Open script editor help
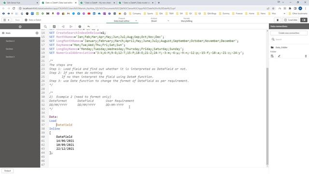This screenshot has height=174, width=309. [80, 27]
